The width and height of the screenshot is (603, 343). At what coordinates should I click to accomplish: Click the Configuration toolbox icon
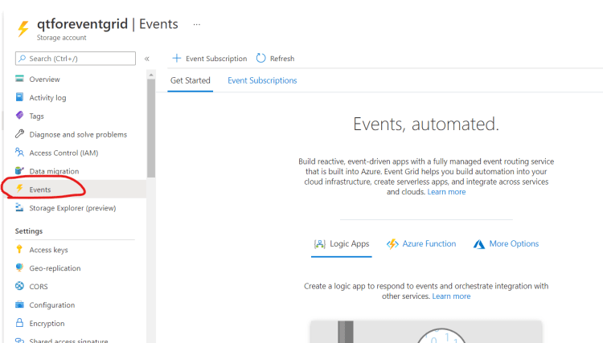[19, 304]
